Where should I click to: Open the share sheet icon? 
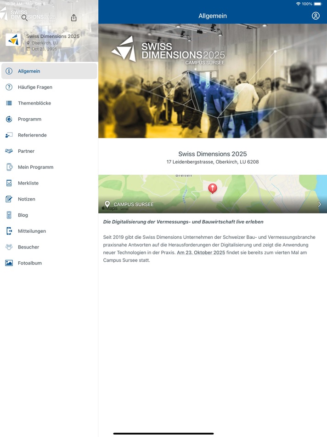[x=74, y=18]
